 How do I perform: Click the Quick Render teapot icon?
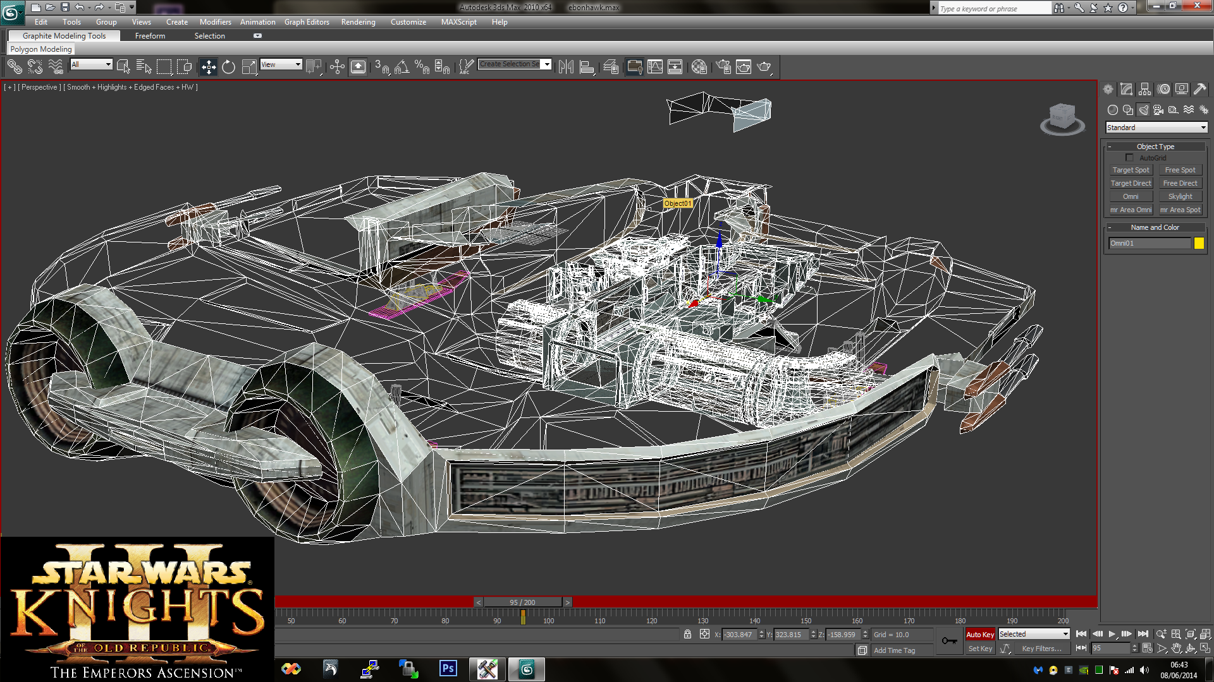point(764,66)
